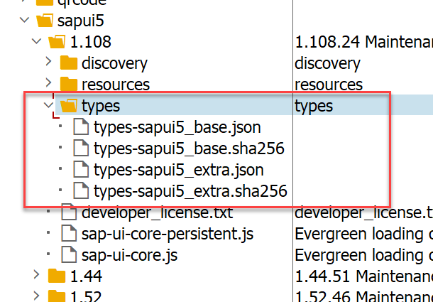Select file types-sapui5_base.sha256

pos(189,149)
